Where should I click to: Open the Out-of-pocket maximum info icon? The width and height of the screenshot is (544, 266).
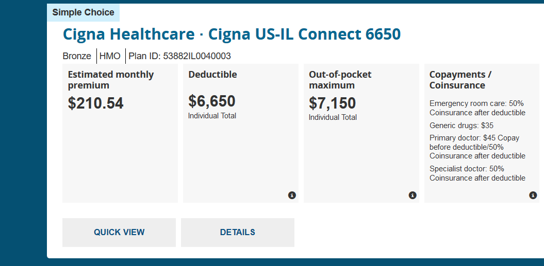(413, 195)
